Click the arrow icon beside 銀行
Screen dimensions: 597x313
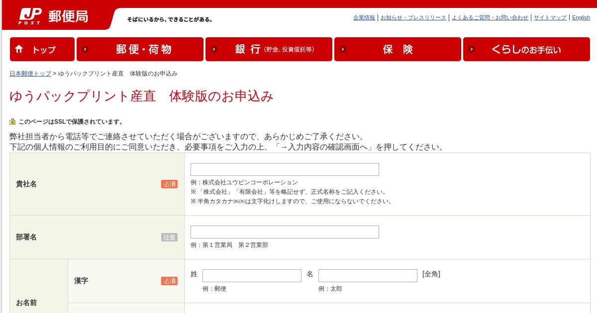[x=214, y=49]
